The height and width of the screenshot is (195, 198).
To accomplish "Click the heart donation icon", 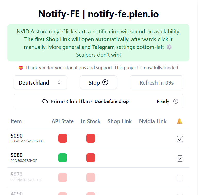I will click(x=21, y=68).
